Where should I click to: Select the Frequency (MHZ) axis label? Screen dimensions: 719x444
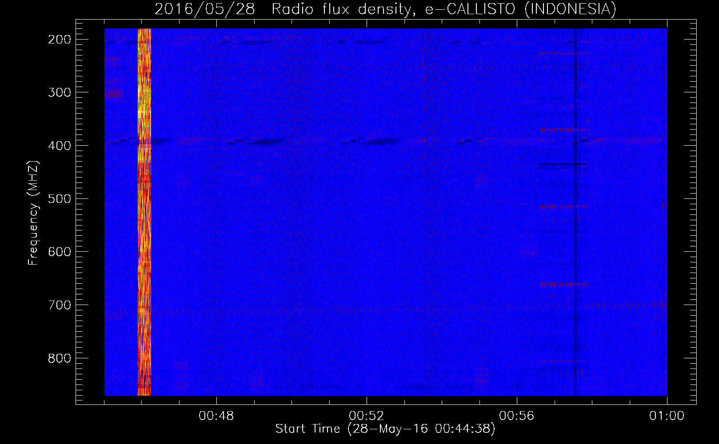[33, 213]
